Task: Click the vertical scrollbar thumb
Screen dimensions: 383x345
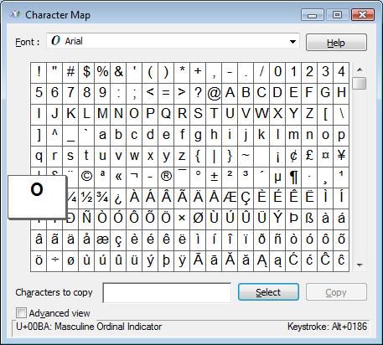Action: pyautogui.click(x=360, y=83)
